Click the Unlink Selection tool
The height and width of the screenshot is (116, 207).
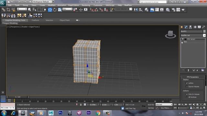coord(8,10)
